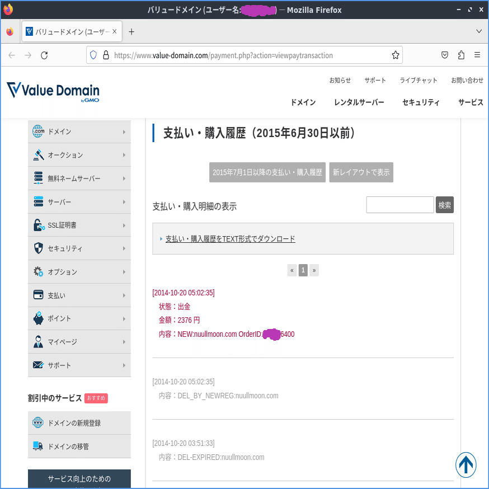Open the tracking protection shield icon

coord(93,55)
